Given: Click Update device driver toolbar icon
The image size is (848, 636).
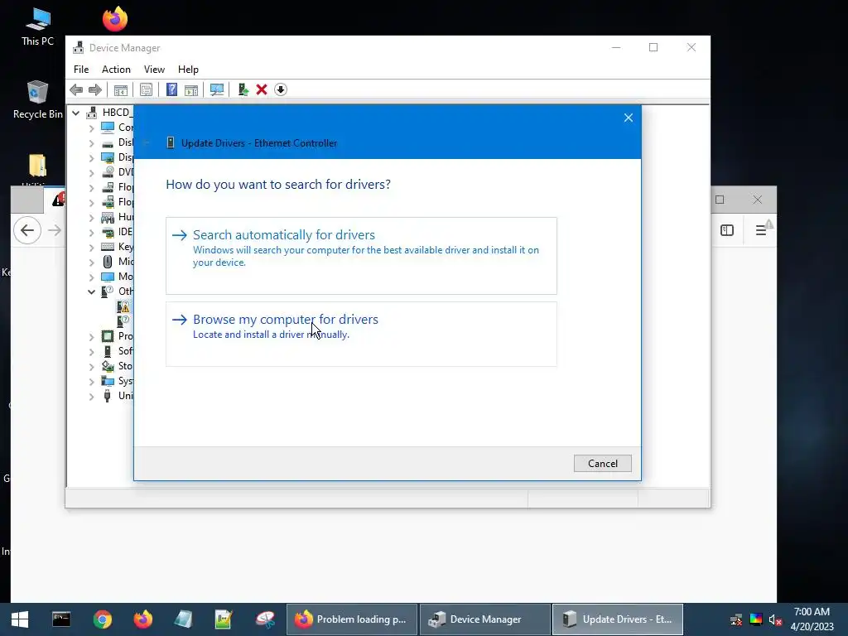Looking at the screenshot, I should (243, 89).
